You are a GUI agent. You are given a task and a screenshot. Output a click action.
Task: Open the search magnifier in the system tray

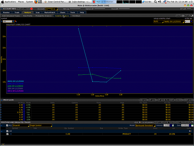156,2
